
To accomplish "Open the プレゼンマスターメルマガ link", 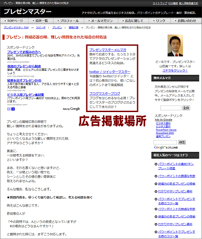I will pyautogui.click(x=108, y=50).
